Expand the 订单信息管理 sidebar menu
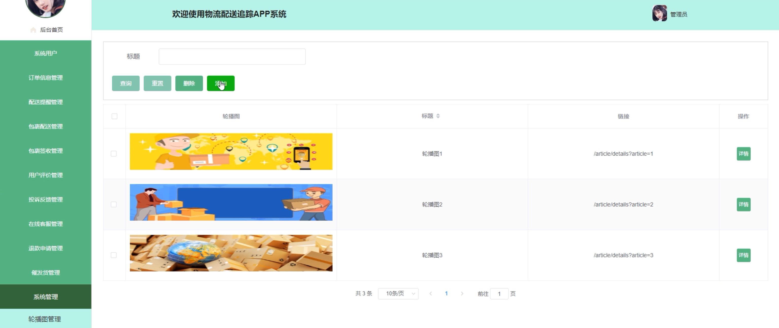 pos(46,78)
